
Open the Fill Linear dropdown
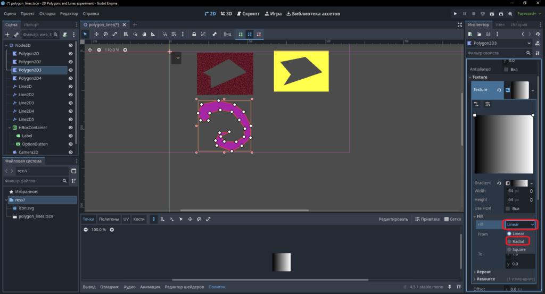[x=520, y=224]
